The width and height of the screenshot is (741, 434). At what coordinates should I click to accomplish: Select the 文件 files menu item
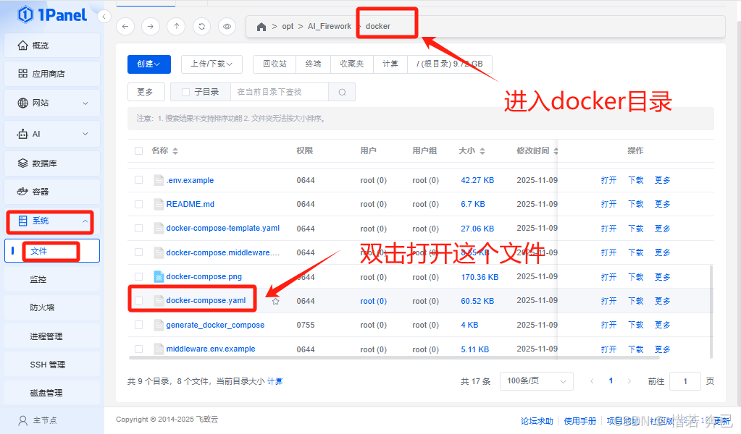pos(52,251)
